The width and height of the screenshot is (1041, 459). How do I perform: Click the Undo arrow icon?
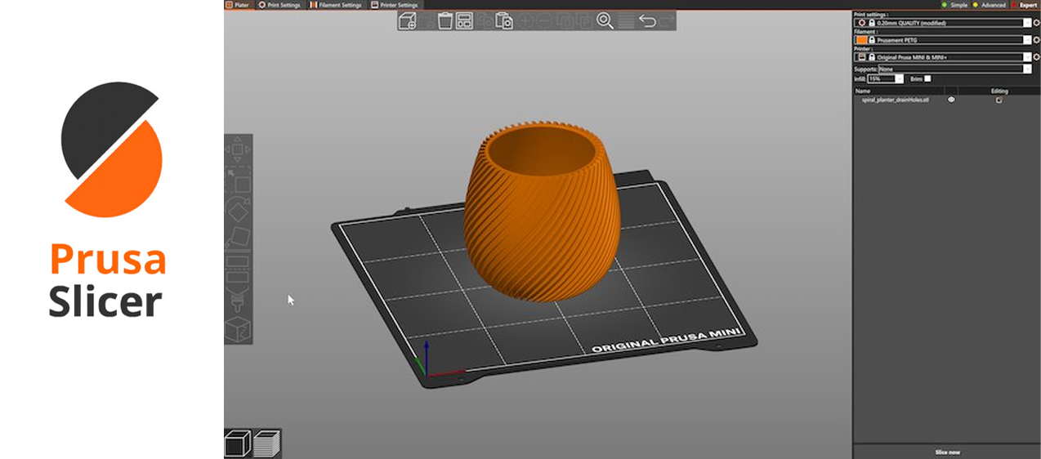coord(647,20)
